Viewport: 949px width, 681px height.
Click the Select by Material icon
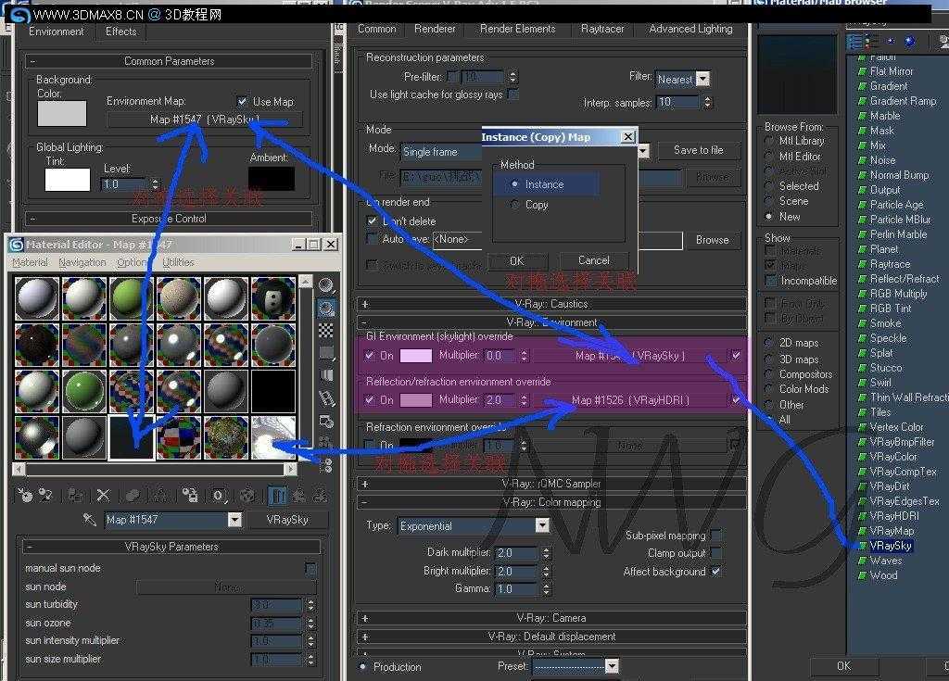pyautogui.click(x=326, y=443)
